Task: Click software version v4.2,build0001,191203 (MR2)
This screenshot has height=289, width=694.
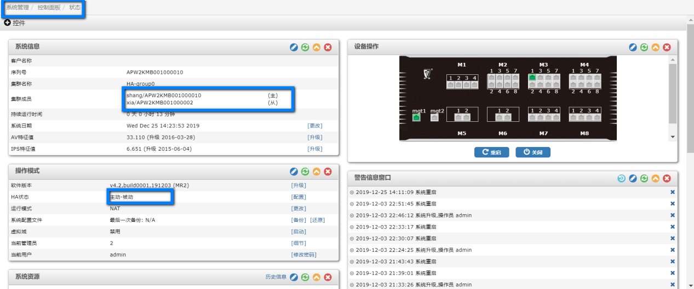Action: click(150, 185)
